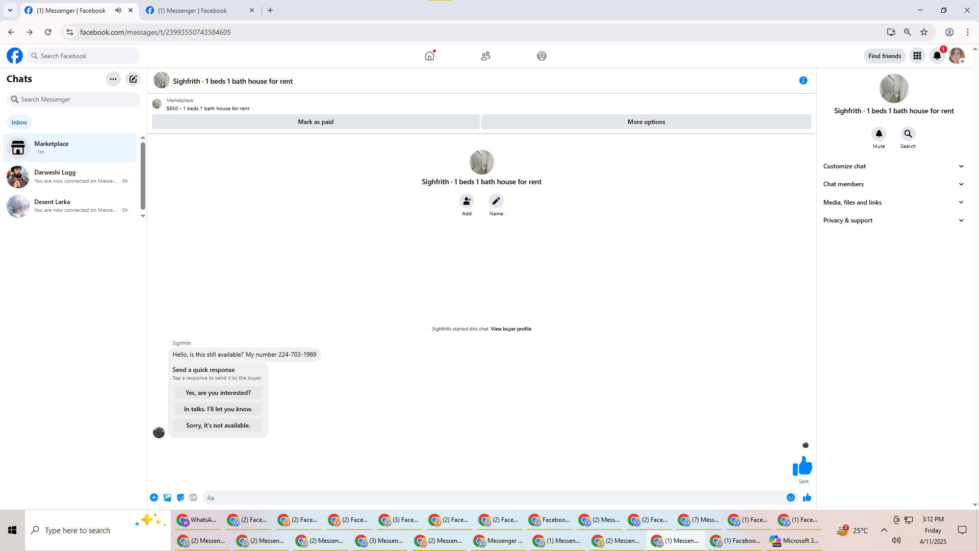
Task: Open Microsoft 365 taskbar app
Action: (x=795, y=541)
